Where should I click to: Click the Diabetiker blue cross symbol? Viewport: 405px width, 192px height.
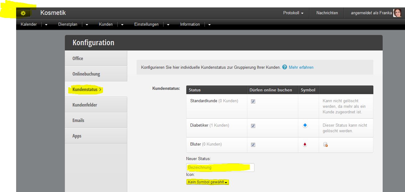305,125
